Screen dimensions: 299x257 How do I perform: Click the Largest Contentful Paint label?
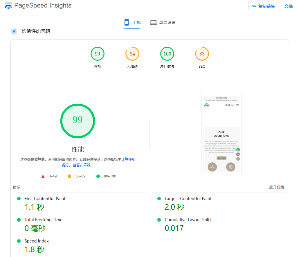tap(188, 199)
